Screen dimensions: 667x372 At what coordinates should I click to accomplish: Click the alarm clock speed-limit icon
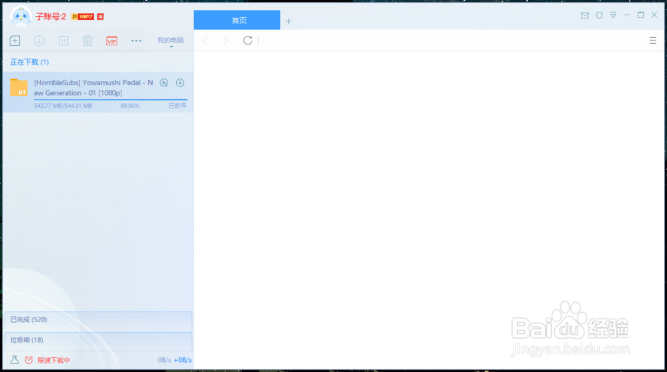29,360
